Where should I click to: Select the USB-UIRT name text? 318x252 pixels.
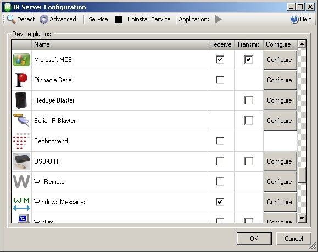(48, 161)
